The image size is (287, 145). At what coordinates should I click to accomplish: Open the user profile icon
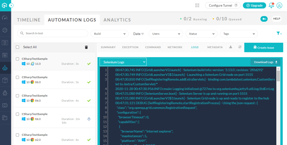(279, 5)
